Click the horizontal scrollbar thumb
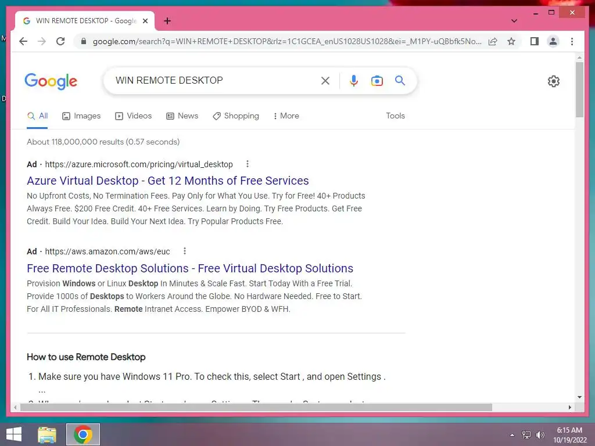 (256, 407)
